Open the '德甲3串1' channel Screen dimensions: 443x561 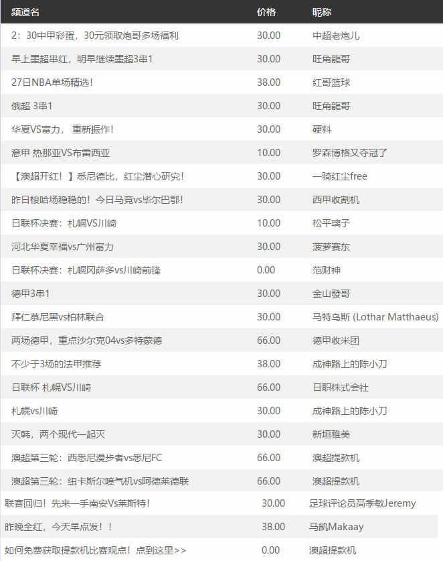tap(31, 294)
